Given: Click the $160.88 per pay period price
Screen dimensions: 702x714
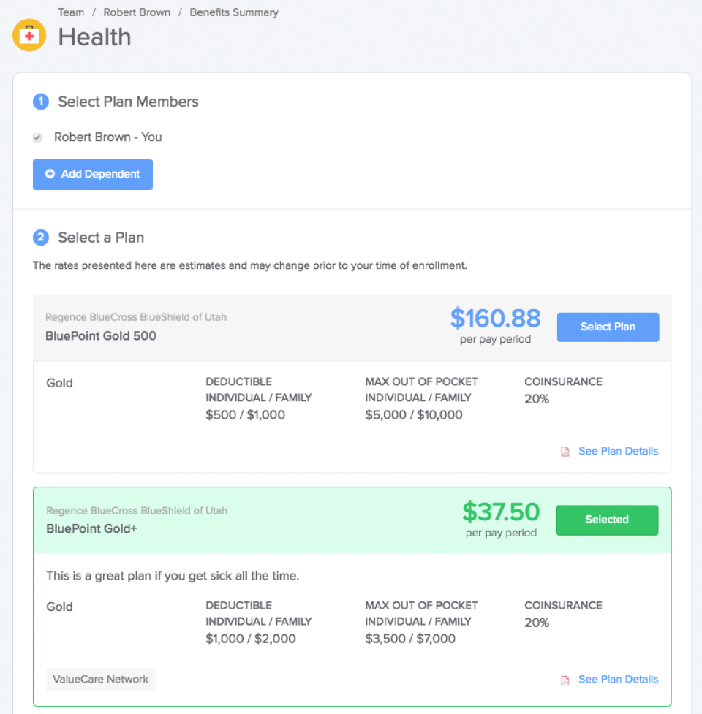Looking at the screenshot, I should point(495,325).
